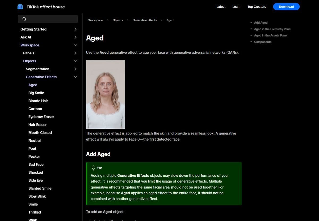Select Pout page in sidebar

pyautogui.click(x=32, y=149)
